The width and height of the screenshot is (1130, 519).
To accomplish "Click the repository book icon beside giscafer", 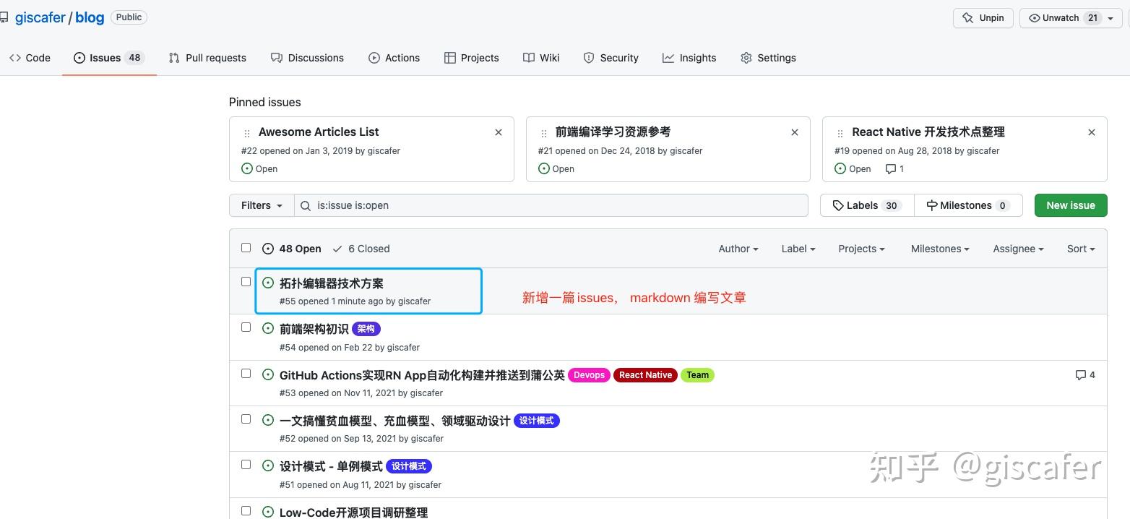I will (7, 17).
